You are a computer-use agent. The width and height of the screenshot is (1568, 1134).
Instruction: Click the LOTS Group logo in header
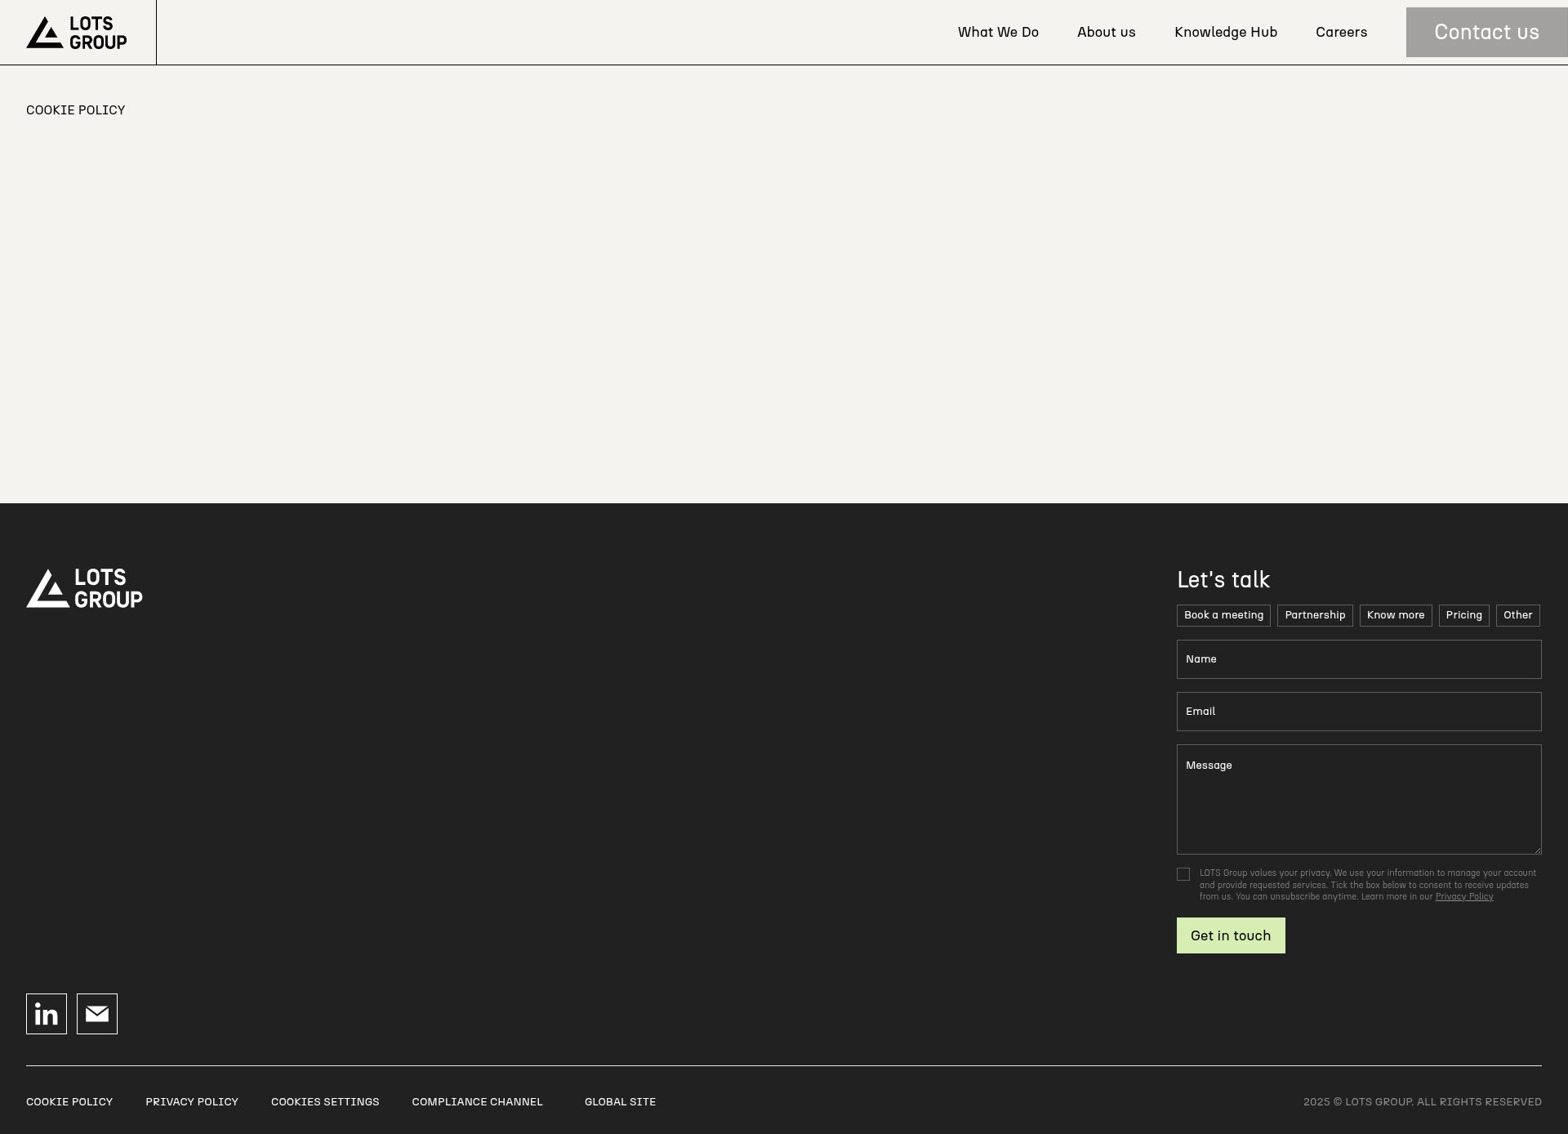click(77, 33)
